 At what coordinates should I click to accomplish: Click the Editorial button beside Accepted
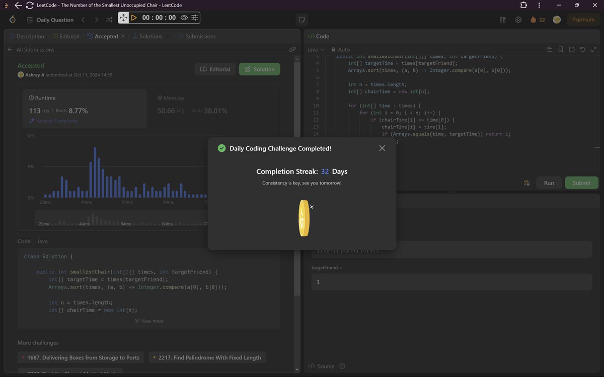[x=215, y=69]
